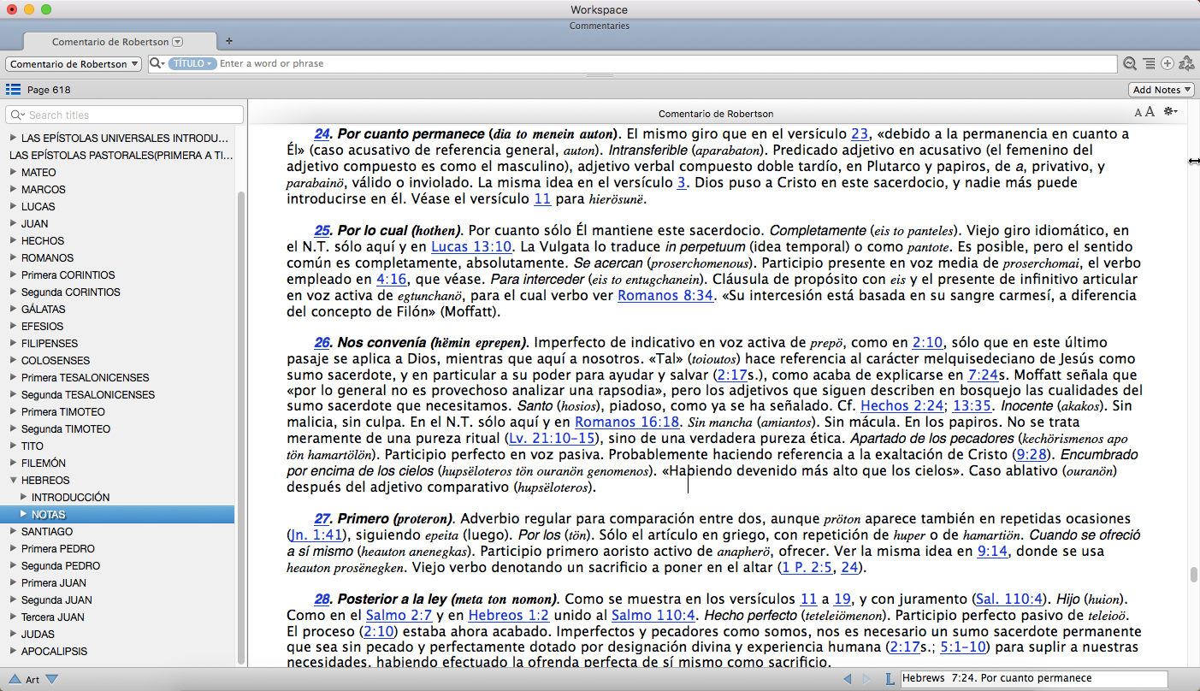Select HECHOS in the titles list
1200x691 pixels.
click(43, 240)
